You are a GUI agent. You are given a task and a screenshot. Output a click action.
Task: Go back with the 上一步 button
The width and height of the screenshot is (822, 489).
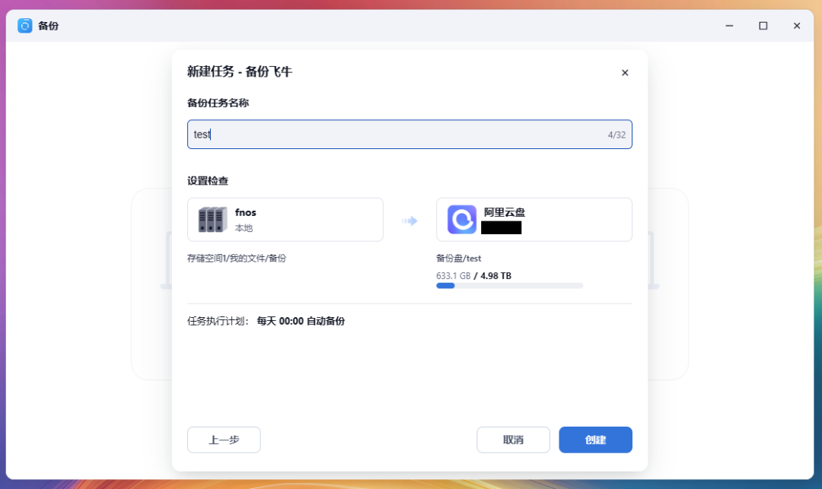[224, 440]
